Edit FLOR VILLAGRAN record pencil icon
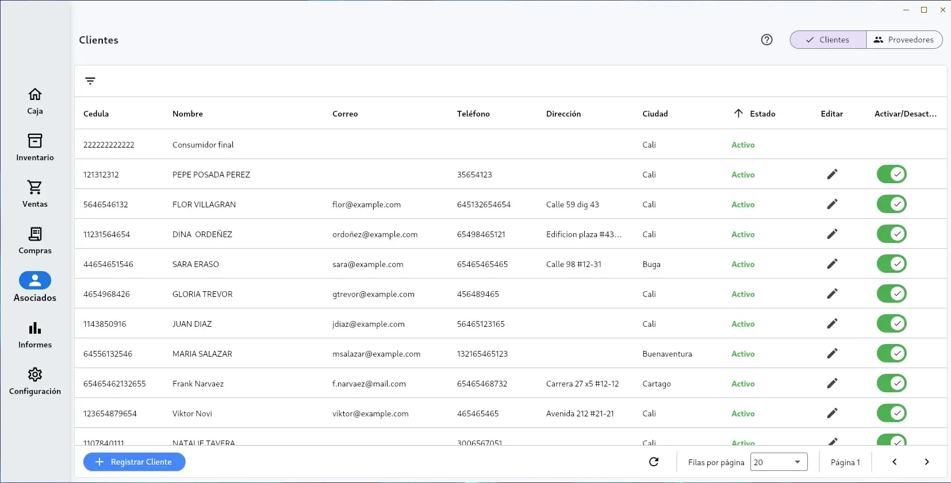 click(x=832, y=204)
